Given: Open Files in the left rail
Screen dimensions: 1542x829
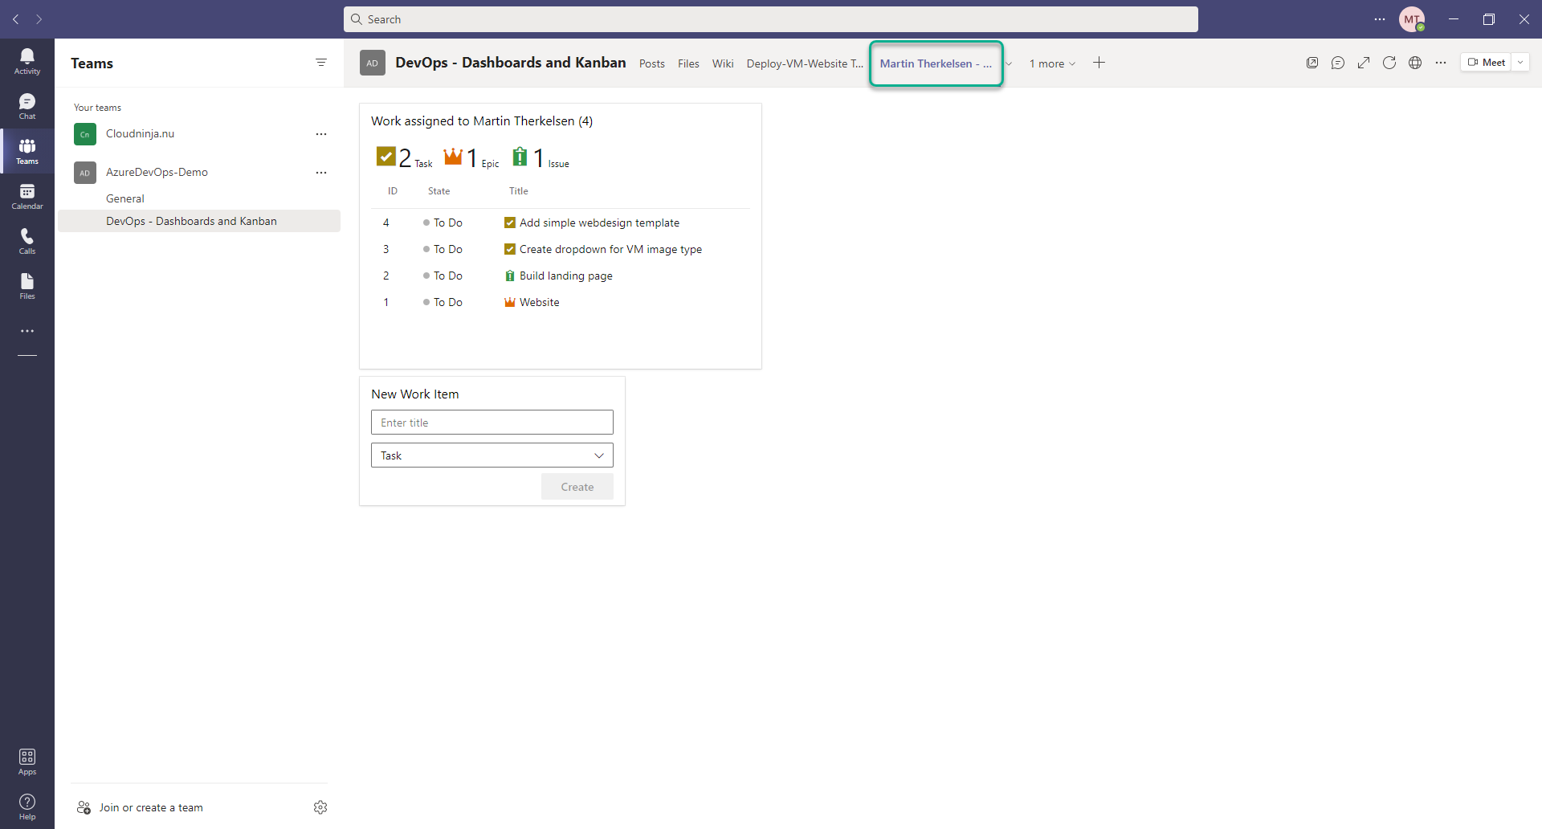Looking at the screenshot, I should (27, 286).
